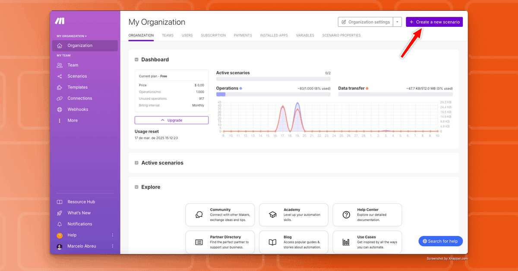Open the Academy explore card
Screen dimensions: 518x271
pyautogui.click(x=294, y=215)
